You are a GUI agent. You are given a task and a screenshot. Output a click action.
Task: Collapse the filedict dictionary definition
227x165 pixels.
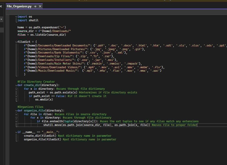[x=16, y=42]
